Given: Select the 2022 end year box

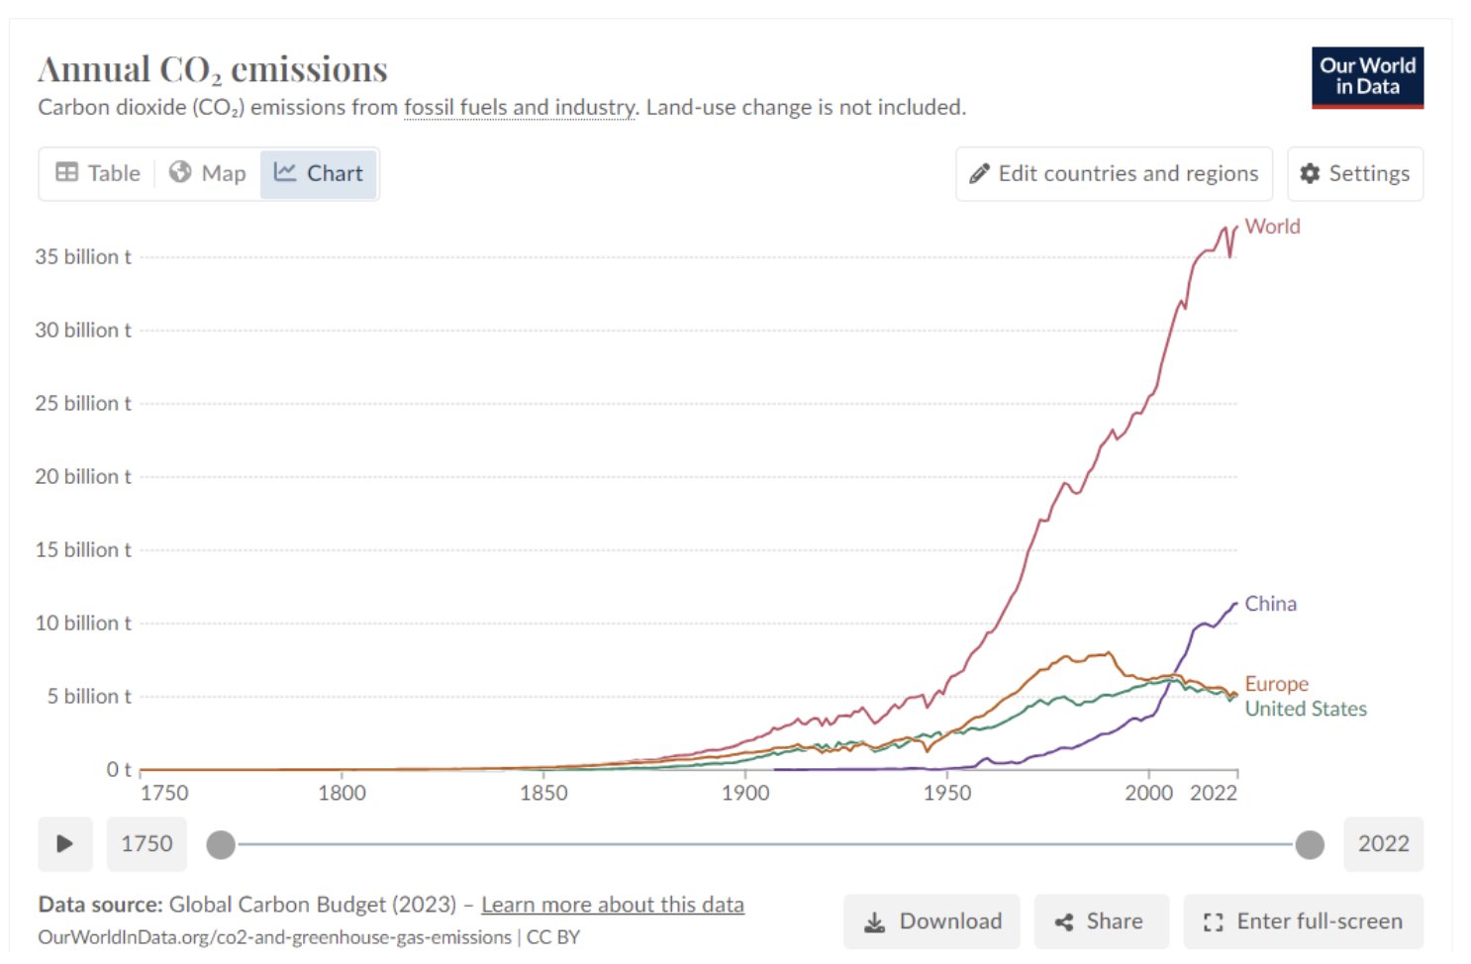Looking at the screenshot, I should click(1383, 844).
